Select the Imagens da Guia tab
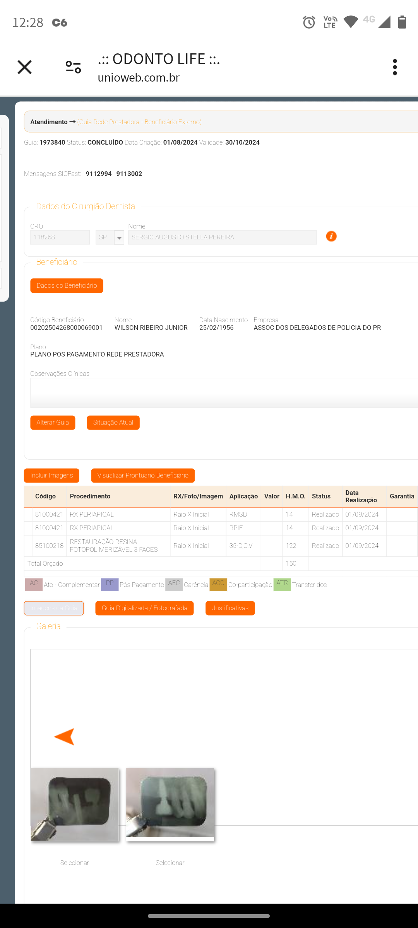Screen dimensions: 418x928 (54, 608)
